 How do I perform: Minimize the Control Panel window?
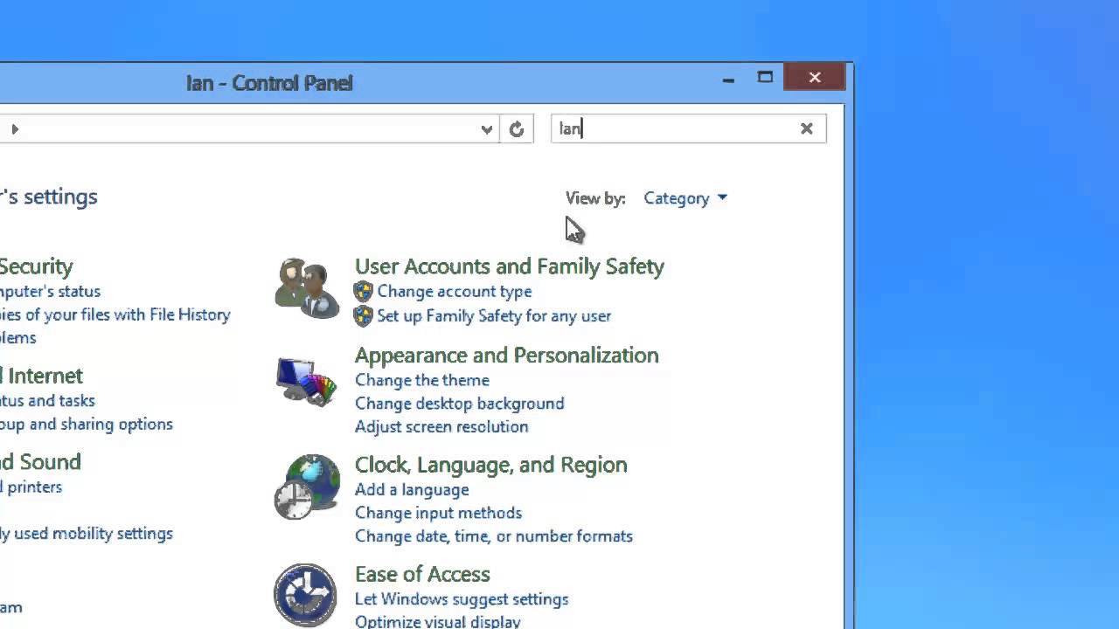728,79
